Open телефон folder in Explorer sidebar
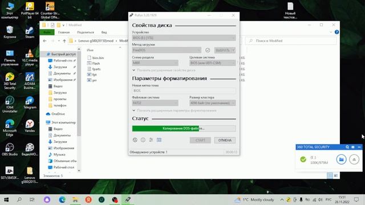Viewport: 365px width, 205px height. pos(58,105)
